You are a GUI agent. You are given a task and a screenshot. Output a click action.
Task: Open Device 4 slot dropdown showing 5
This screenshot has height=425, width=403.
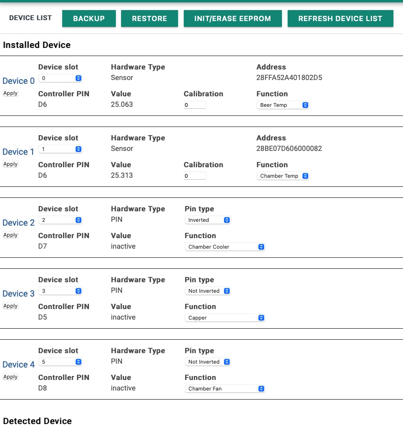pyautogui.click(x=60, y=362)
